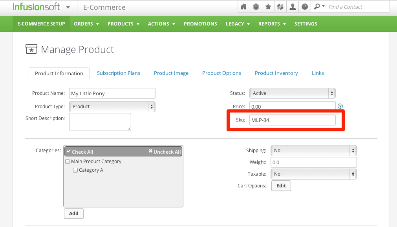Click the Price input field
The width and height of the screenshot is (397, 227).
click(293, 106)
